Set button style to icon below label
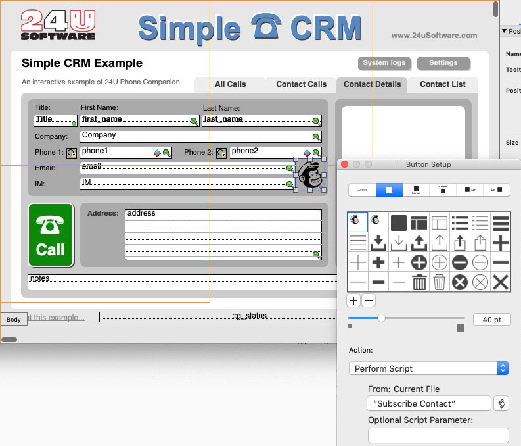Screen dimensions: 521x446 pos(443,189)
